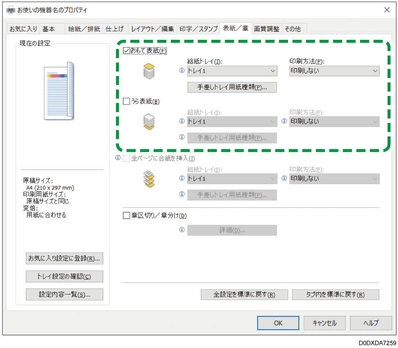
Task: Click the 手差しトレイ用紙種類 button
Action: 232,87
